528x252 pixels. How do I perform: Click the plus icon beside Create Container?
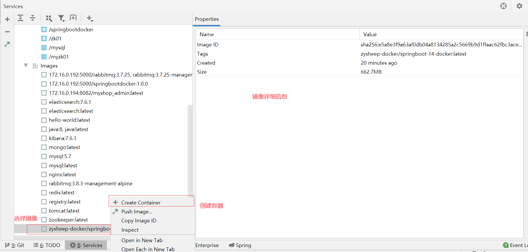point(115,202)
